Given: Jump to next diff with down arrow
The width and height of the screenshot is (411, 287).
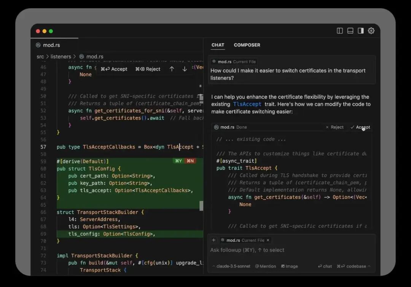Looking at the screenshot, I should pyautogui.click(x=185, y=69).
